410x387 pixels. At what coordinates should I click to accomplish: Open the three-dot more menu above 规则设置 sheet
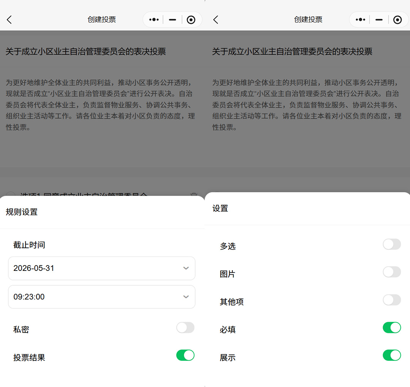click(154, 20)
